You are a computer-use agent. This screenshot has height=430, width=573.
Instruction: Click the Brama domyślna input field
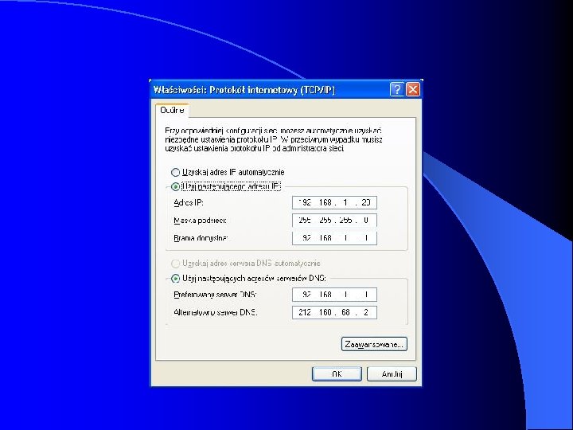tap(334, 238)
